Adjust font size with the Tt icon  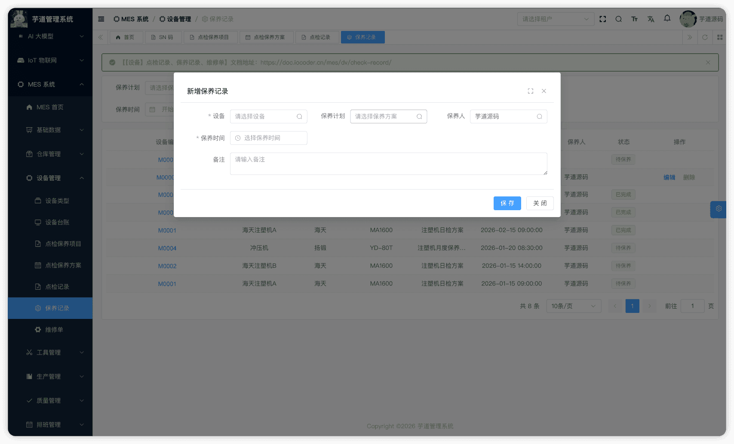(x=635, y=19)
